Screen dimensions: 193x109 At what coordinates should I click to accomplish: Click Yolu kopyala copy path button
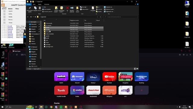[46, 9]
